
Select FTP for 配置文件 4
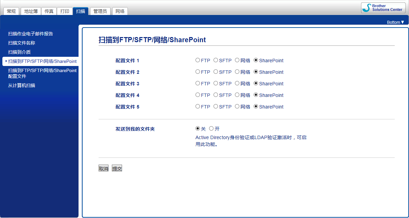pos(198,95)
